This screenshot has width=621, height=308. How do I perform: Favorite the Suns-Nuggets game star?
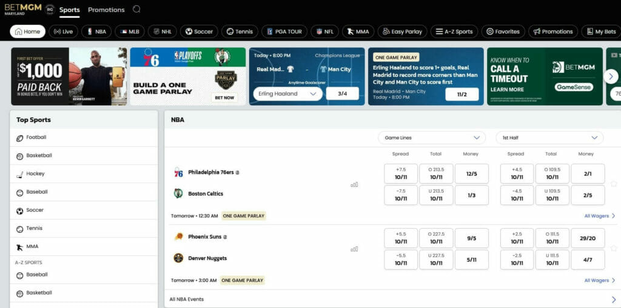coord(614,248)
